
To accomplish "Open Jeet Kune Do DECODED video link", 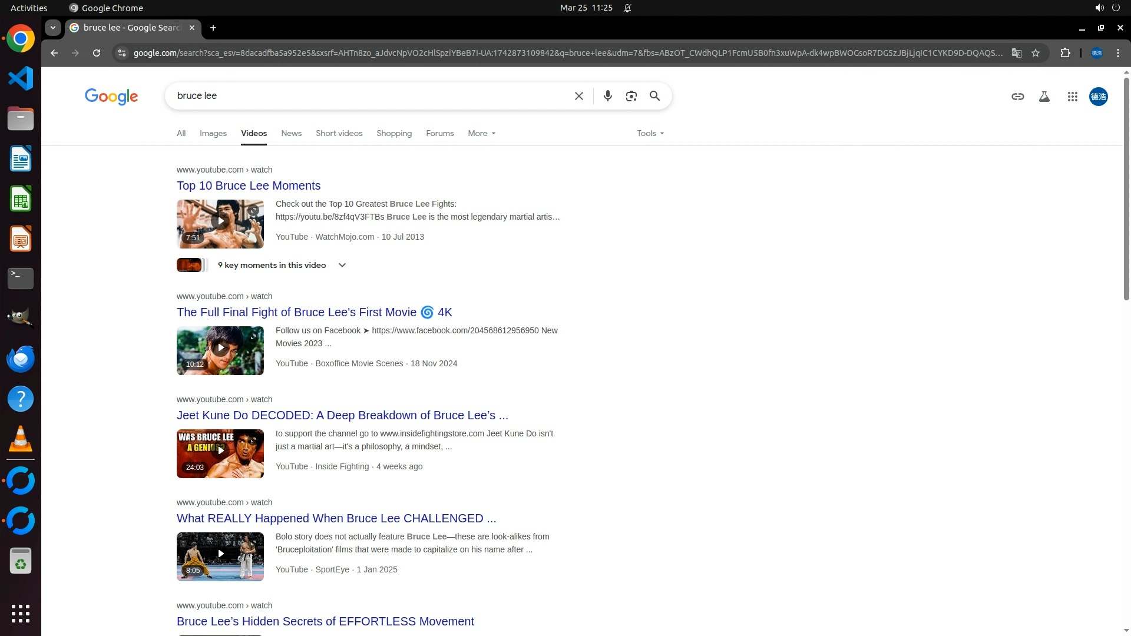I will pos(342,415).
